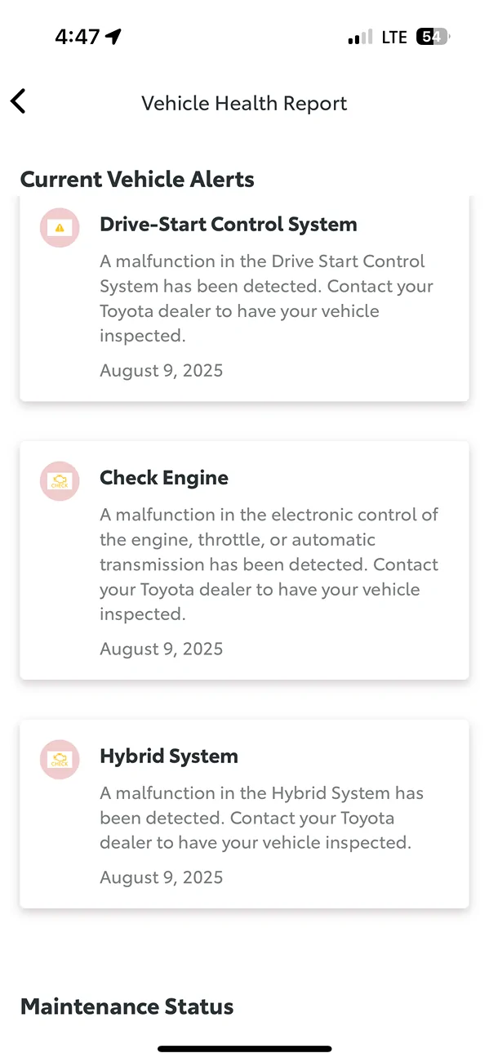Screen dimensions: 489x1062
Task: Tap the location arrow next to the clock
Action: point(112,35)
